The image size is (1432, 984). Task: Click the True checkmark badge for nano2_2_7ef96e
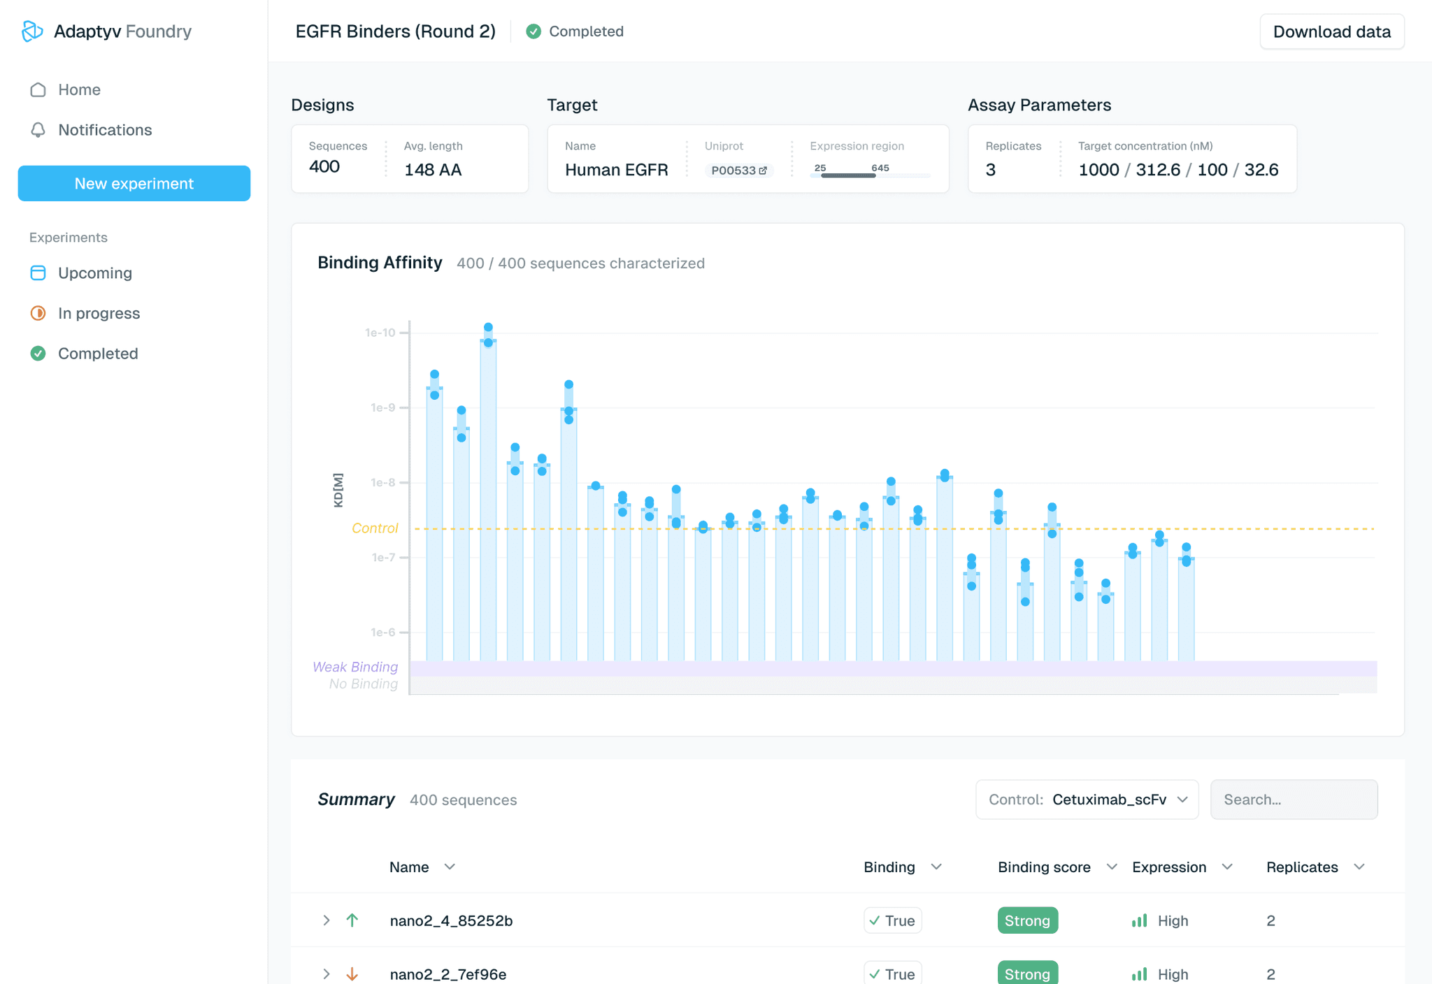pos(893,974)
